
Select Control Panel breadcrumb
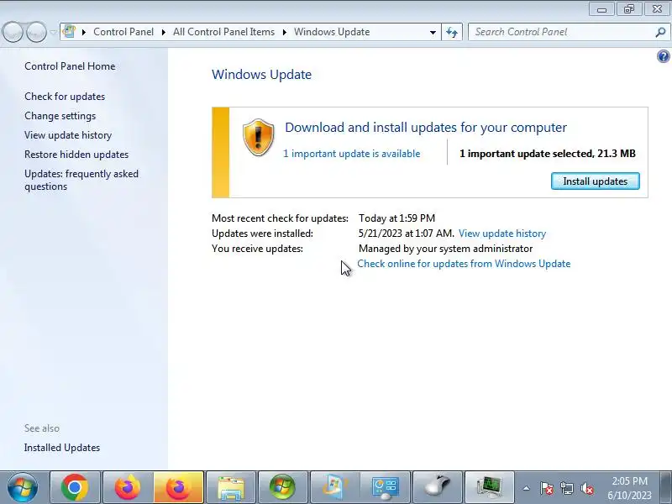coord(123,32)
